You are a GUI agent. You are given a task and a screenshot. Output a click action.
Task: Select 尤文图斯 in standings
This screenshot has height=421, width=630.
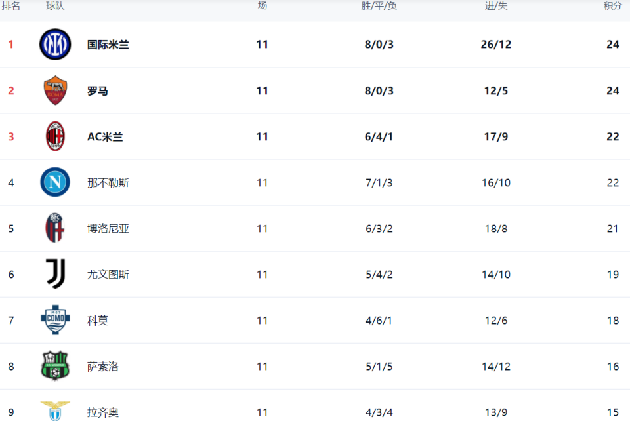pyautogui.click(x=108, y=274)
